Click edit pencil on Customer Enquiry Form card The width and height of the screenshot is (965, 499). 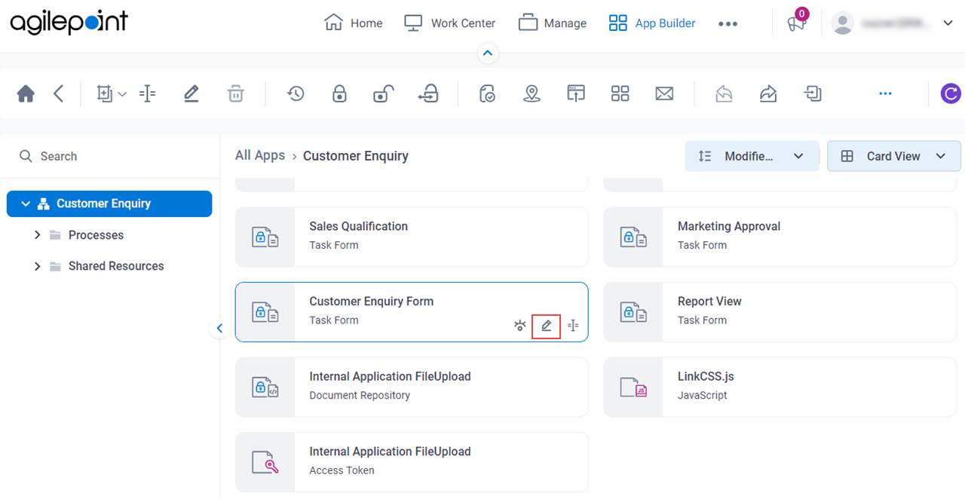point(547,326)
